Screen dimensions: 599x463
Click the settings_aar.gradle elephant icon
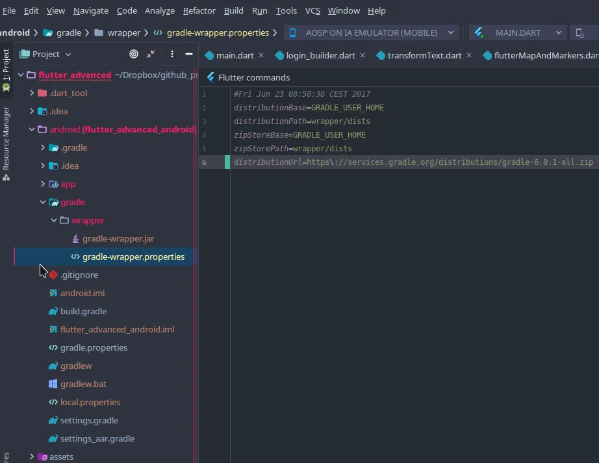pyautogui.click(x=53, y=438)
